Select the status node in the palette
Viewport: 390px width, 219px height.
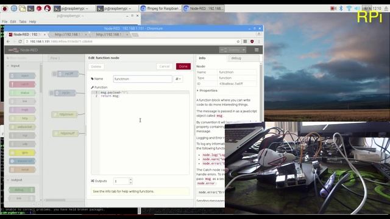click(x=22, y=93)
